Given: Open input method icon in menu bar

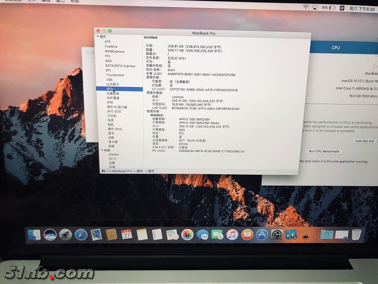Looking at the screenshot, I should pos(342,8).
